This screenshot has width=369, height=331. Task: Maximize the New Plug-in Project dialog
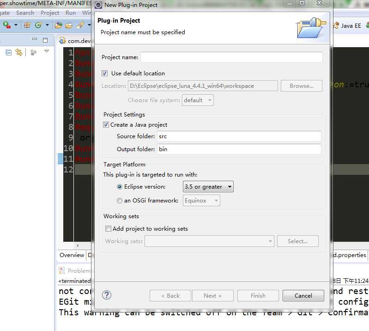pyautogui.click(x=302, y=3)
